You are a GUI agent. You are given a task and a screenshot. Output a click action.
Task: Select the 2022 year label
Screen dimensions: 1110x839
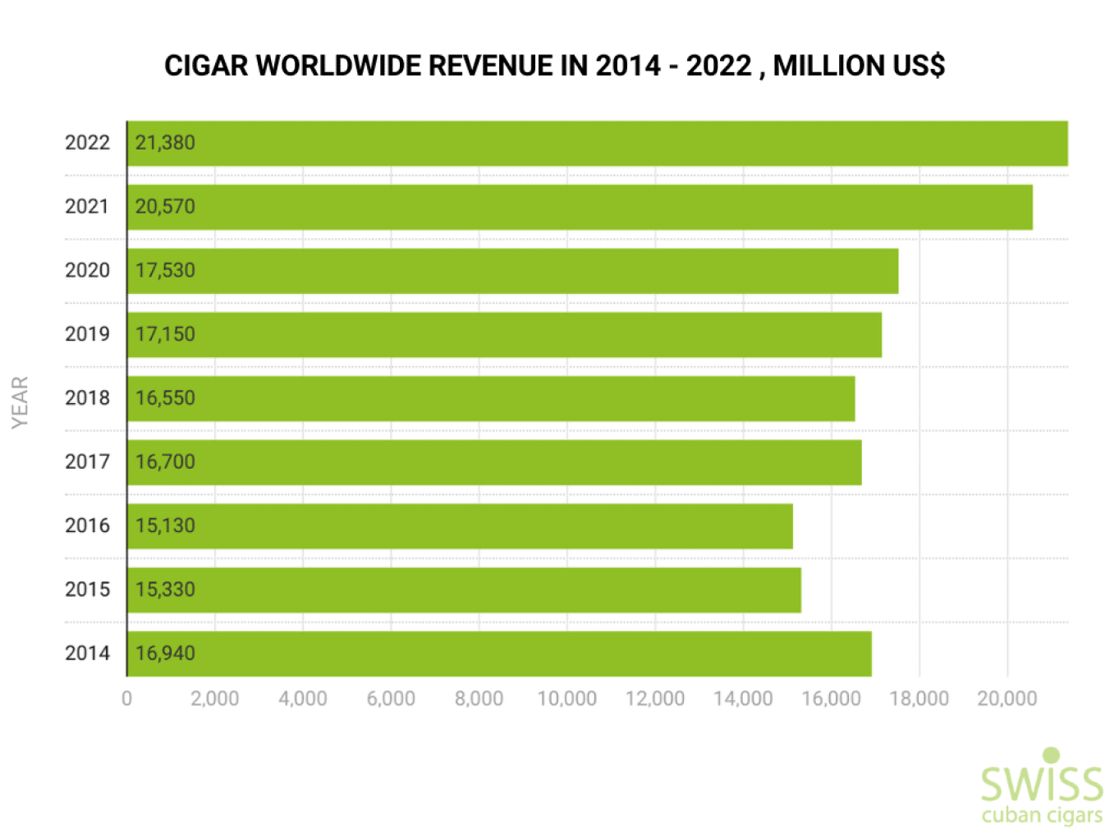click(87, 143)
